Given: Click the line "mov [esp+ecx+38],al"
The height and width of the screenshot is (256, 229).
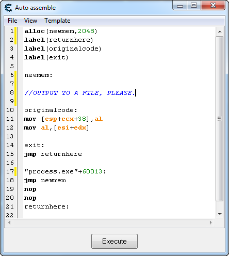Looking at the screenshot, I should click(x=63, y=119).
